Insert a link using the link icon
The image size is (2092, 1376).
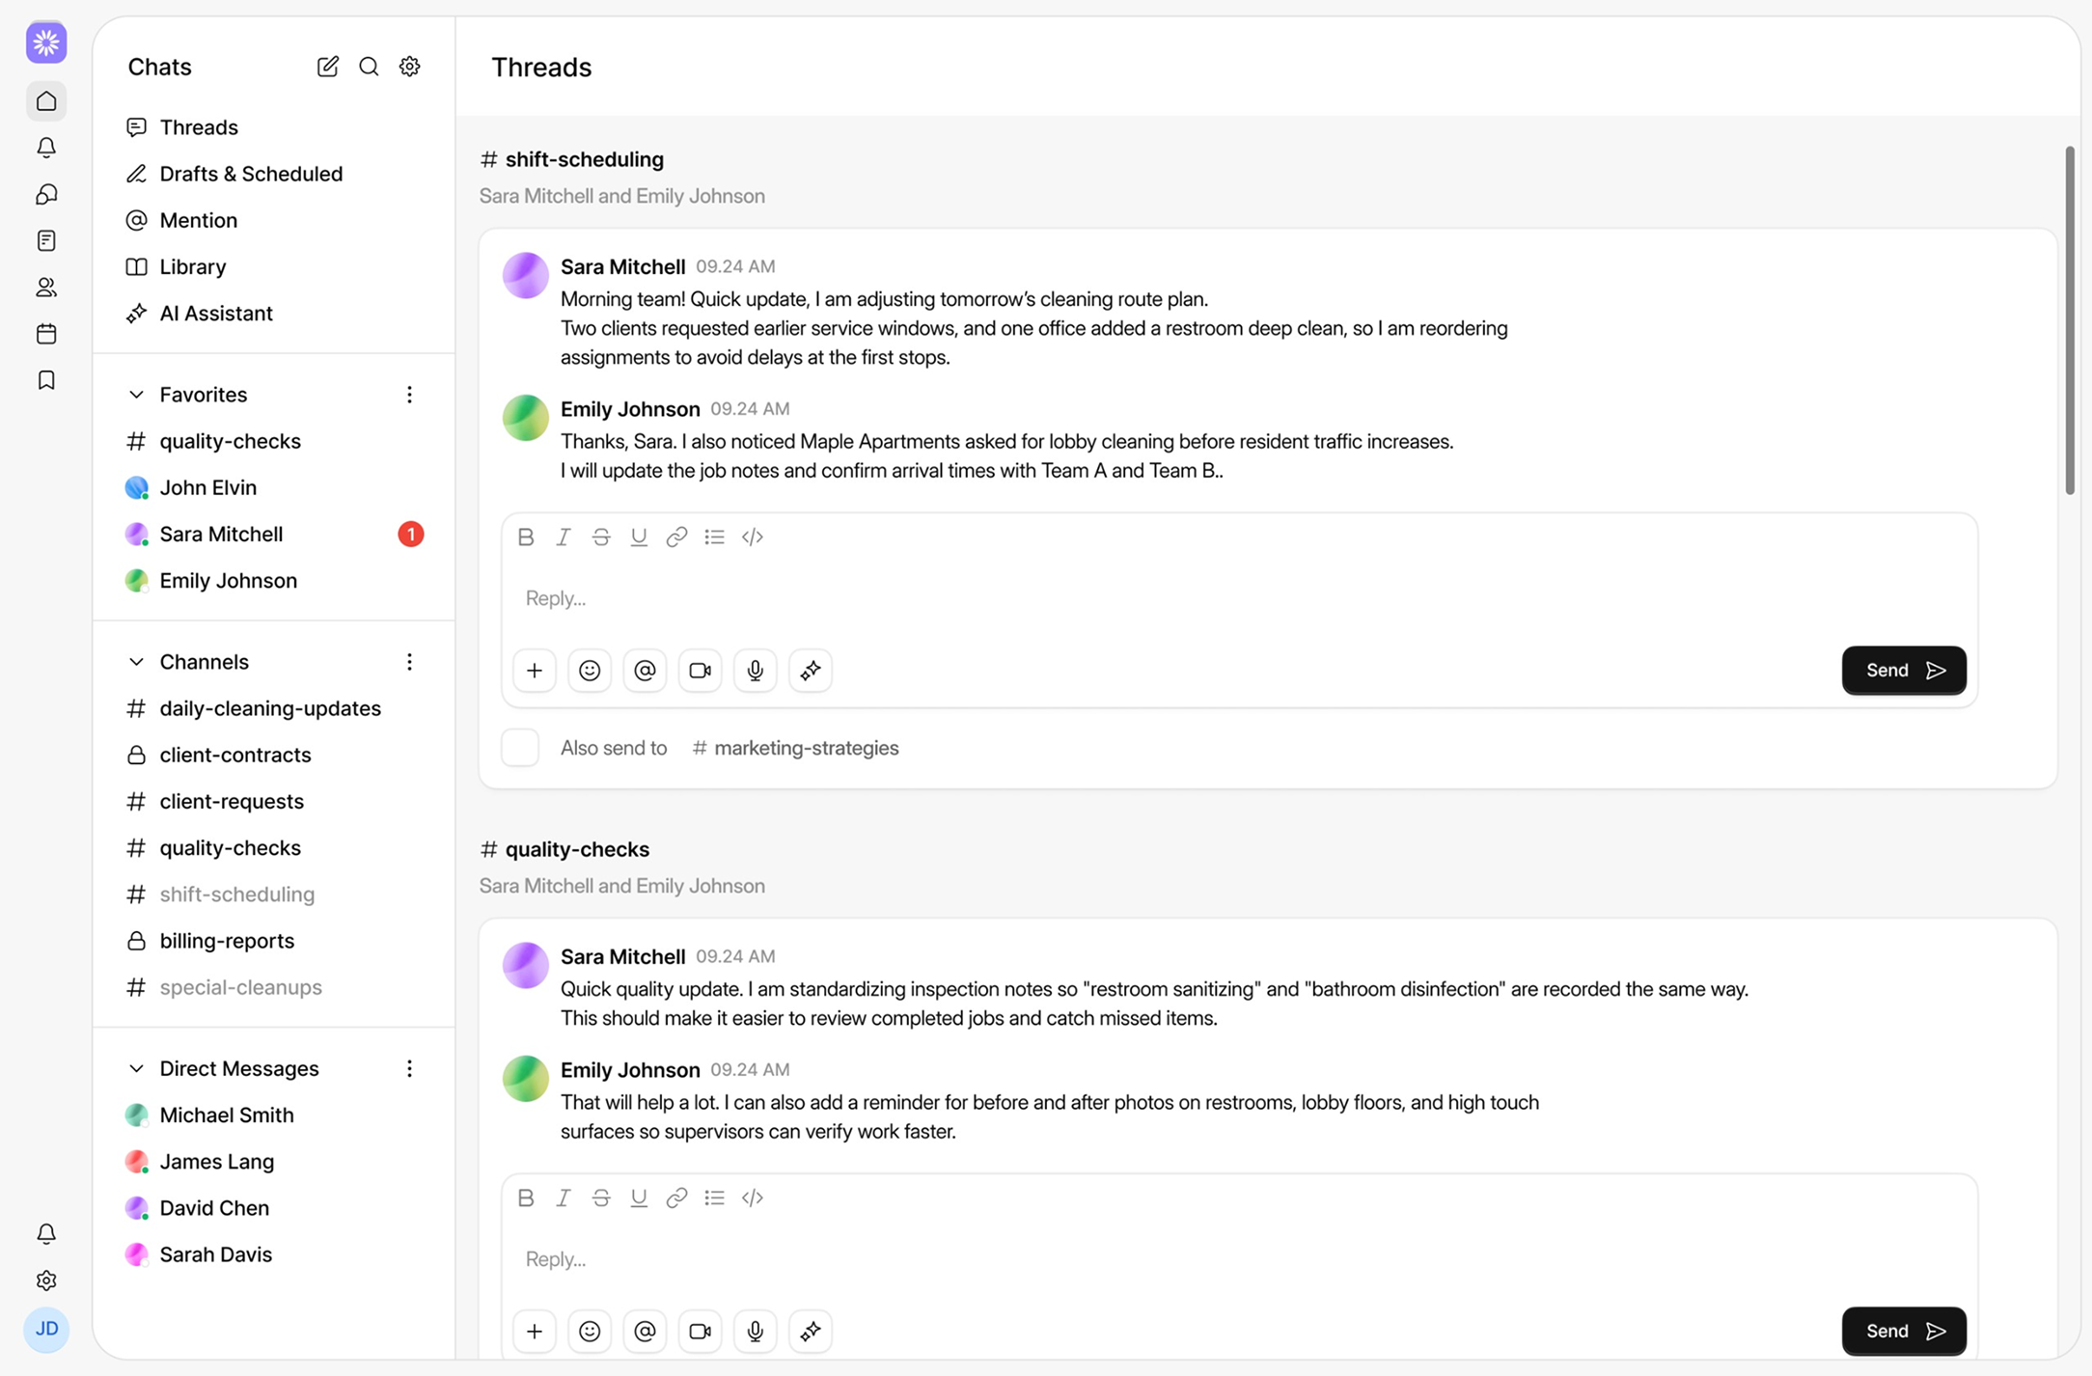(676, 537)
